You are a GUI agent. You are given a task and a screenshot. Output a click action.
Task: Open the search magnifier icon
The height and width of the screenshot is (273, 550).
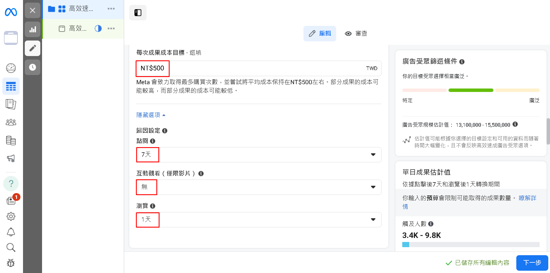pyautogui.click(x=11, y=247)
